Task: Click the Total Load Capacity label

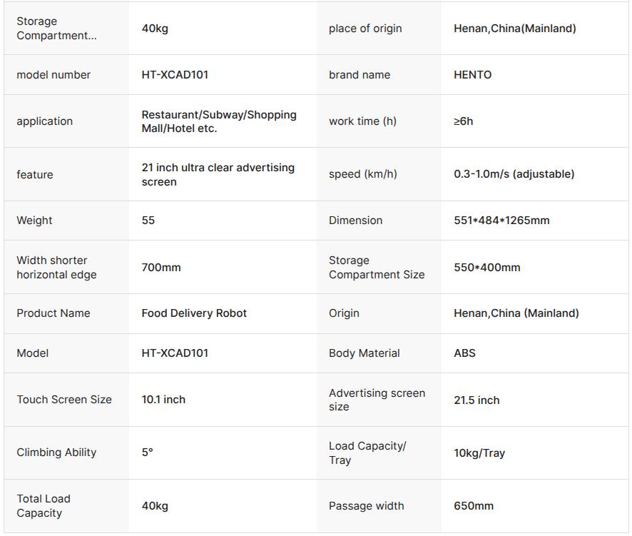Action: pos(44,506)
